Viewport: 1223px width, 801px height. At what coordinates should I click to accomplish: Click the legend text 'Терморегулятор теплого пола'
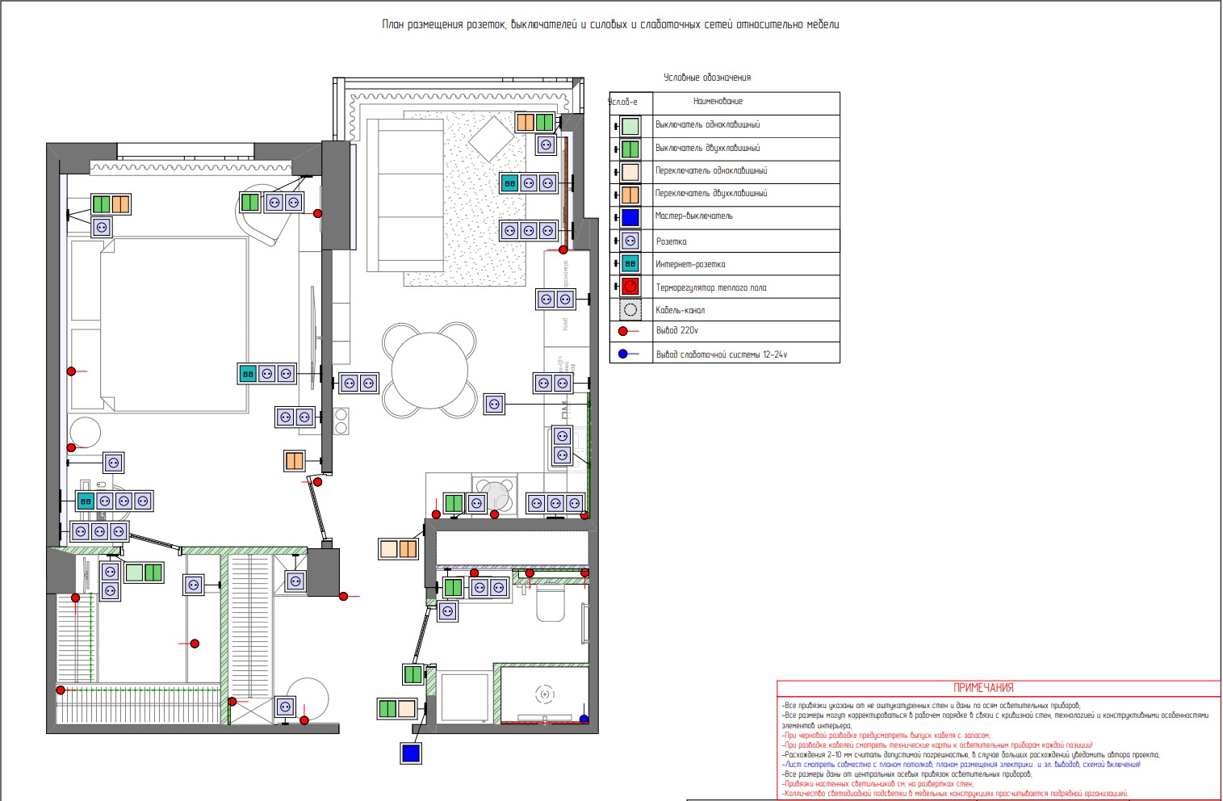point(711,287)
